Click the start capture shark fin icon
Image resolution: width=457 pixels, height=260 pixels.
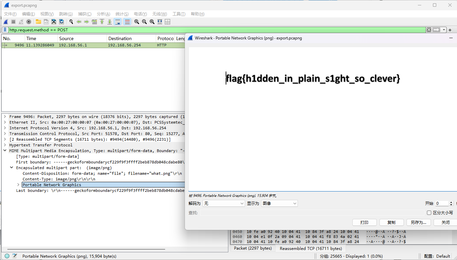tap(6, 22)
